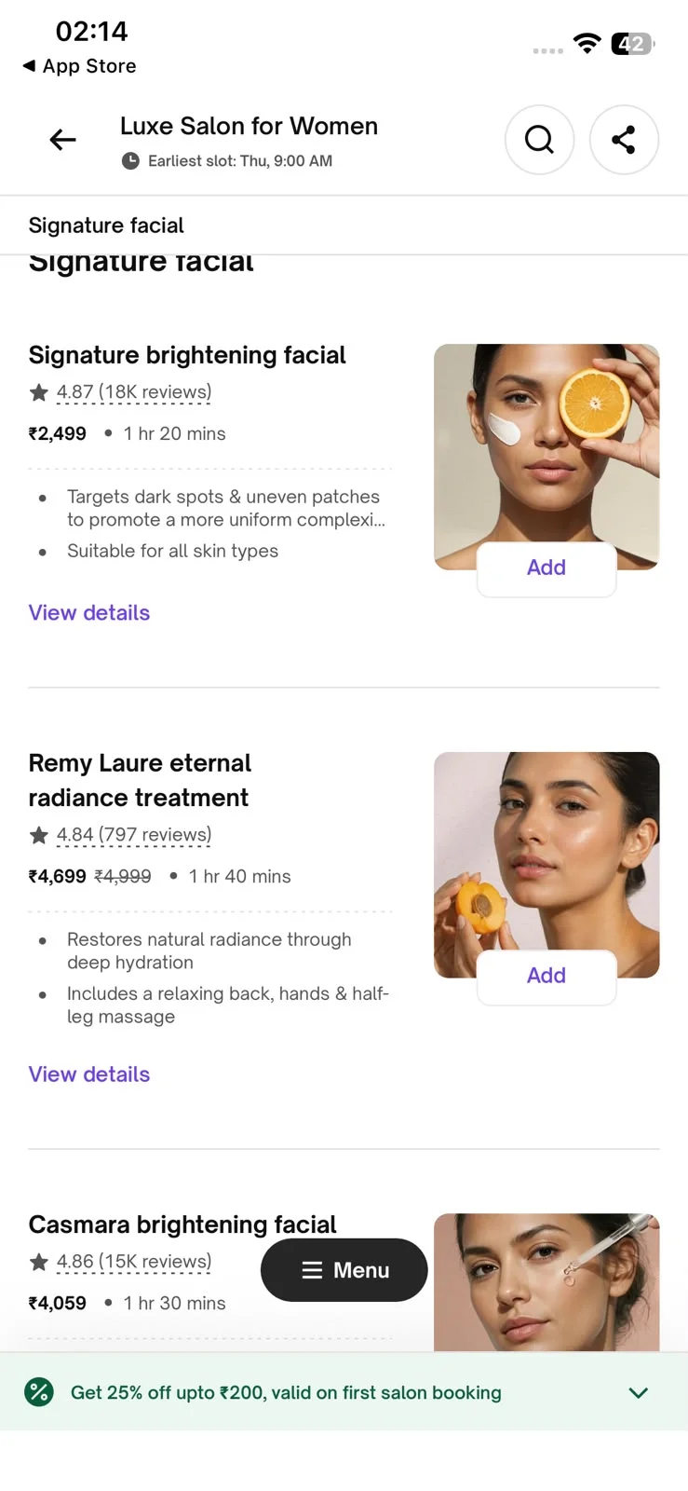Open 4.84 (797 reviews) rating link

point(134,835)
